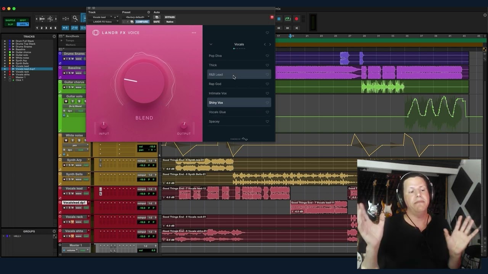Show previous preset category arrow

[x=265, y=45]
